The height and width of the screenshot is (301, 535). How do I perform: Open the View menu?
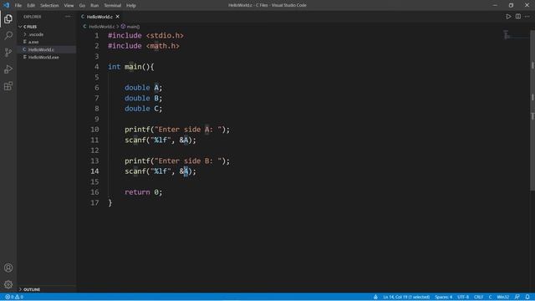(x=69, y=5)
